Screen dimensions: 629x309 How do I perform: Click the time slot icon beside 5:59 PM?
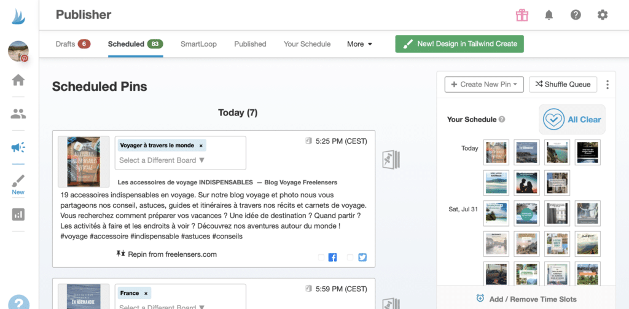(308, 289)
